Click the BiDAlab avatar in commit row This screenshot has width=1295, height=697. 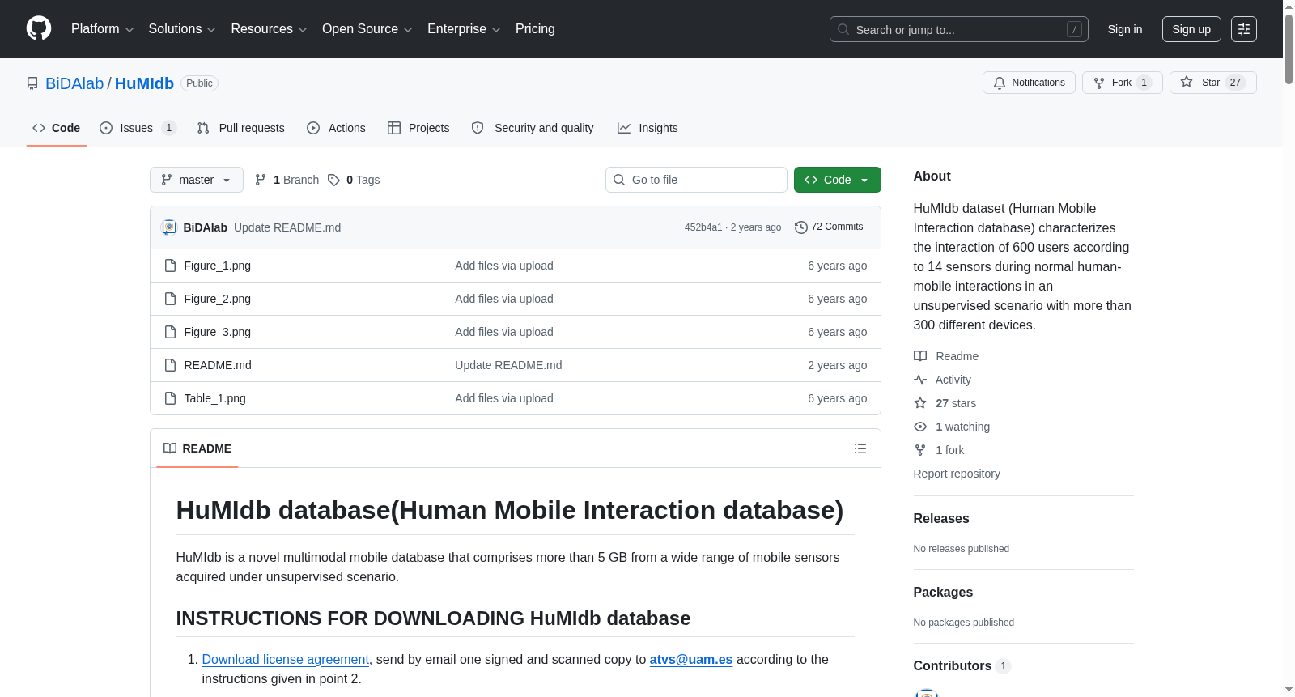tap(169, 227)
